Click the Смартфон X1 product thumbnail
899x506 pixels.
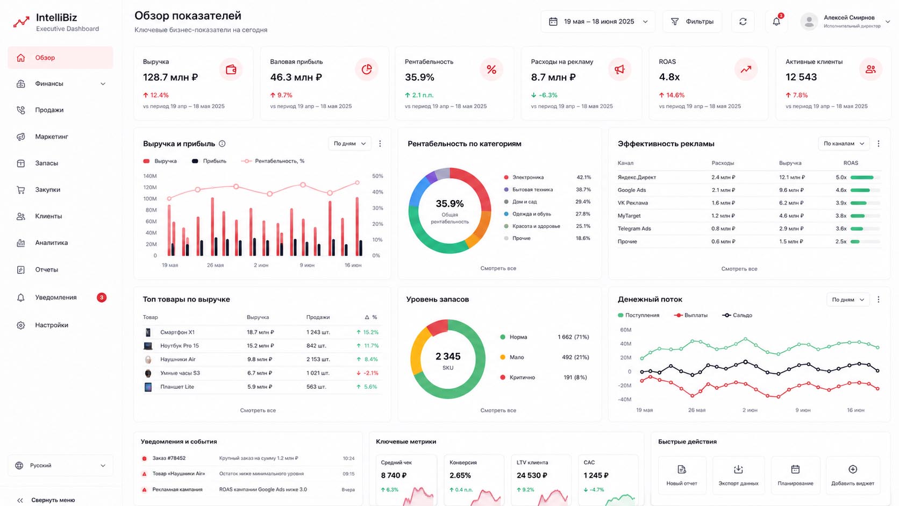pos(148,332)
